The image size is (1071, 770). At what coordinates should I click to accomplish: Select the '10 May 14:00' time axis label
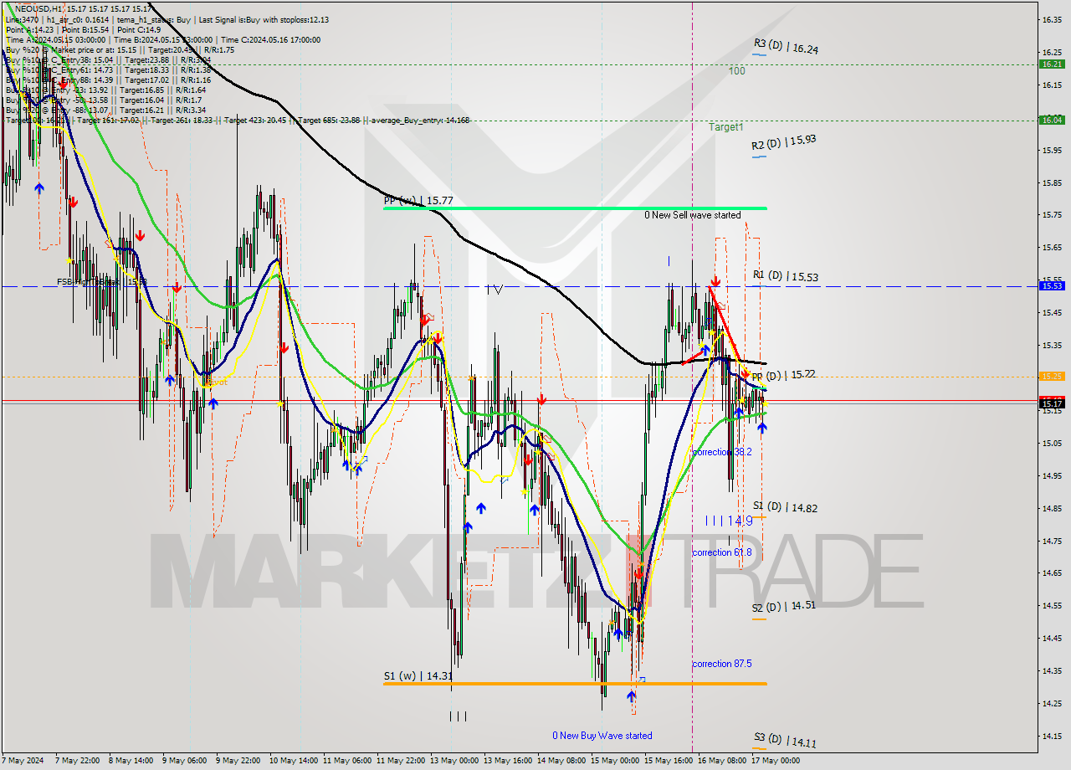[x=294, y=761]
